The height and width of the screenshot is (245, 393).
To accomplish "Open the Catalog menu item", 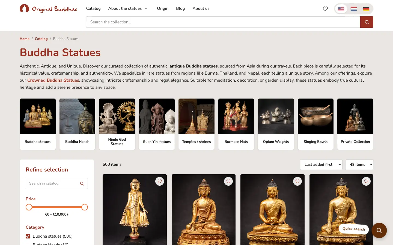I will [93, 8].
